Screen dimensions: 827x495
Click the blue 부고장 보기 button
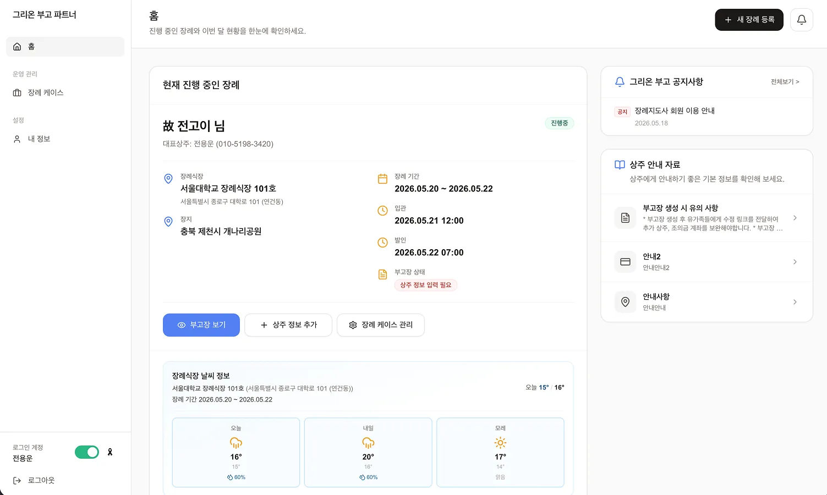click(x=201, y=325)
